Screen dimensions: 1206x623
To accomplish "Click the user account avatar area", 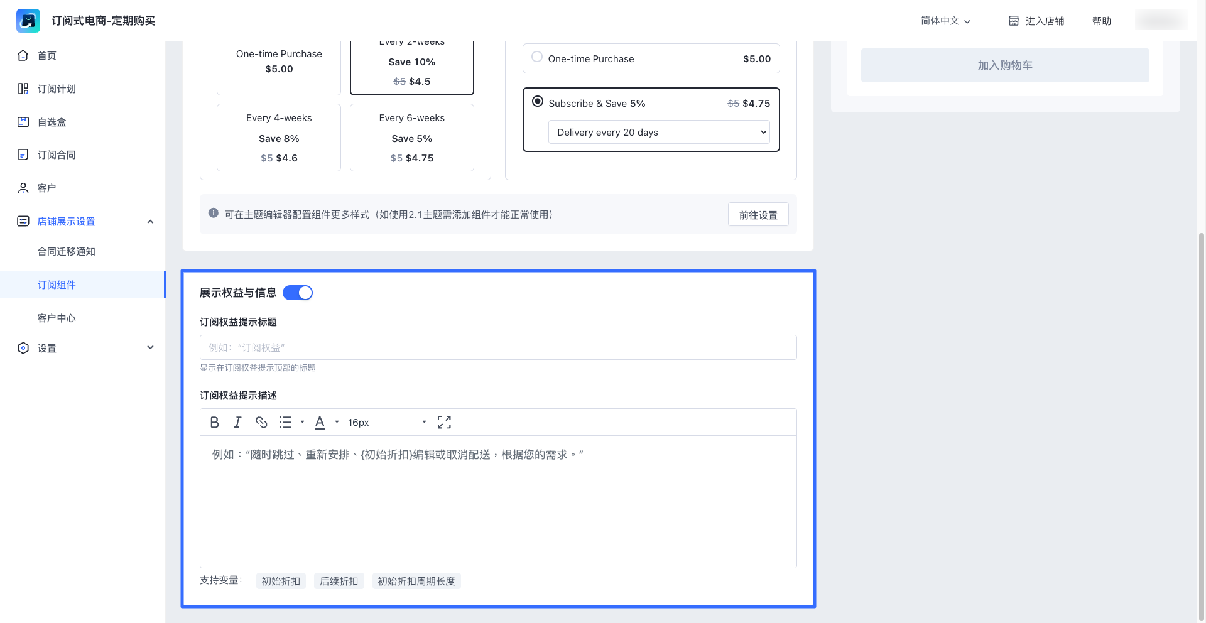I will pos(1161,20).
